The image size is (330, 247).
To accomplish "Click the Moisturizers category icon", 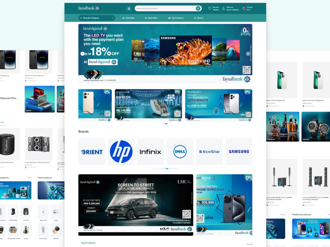I will [43, 230].
